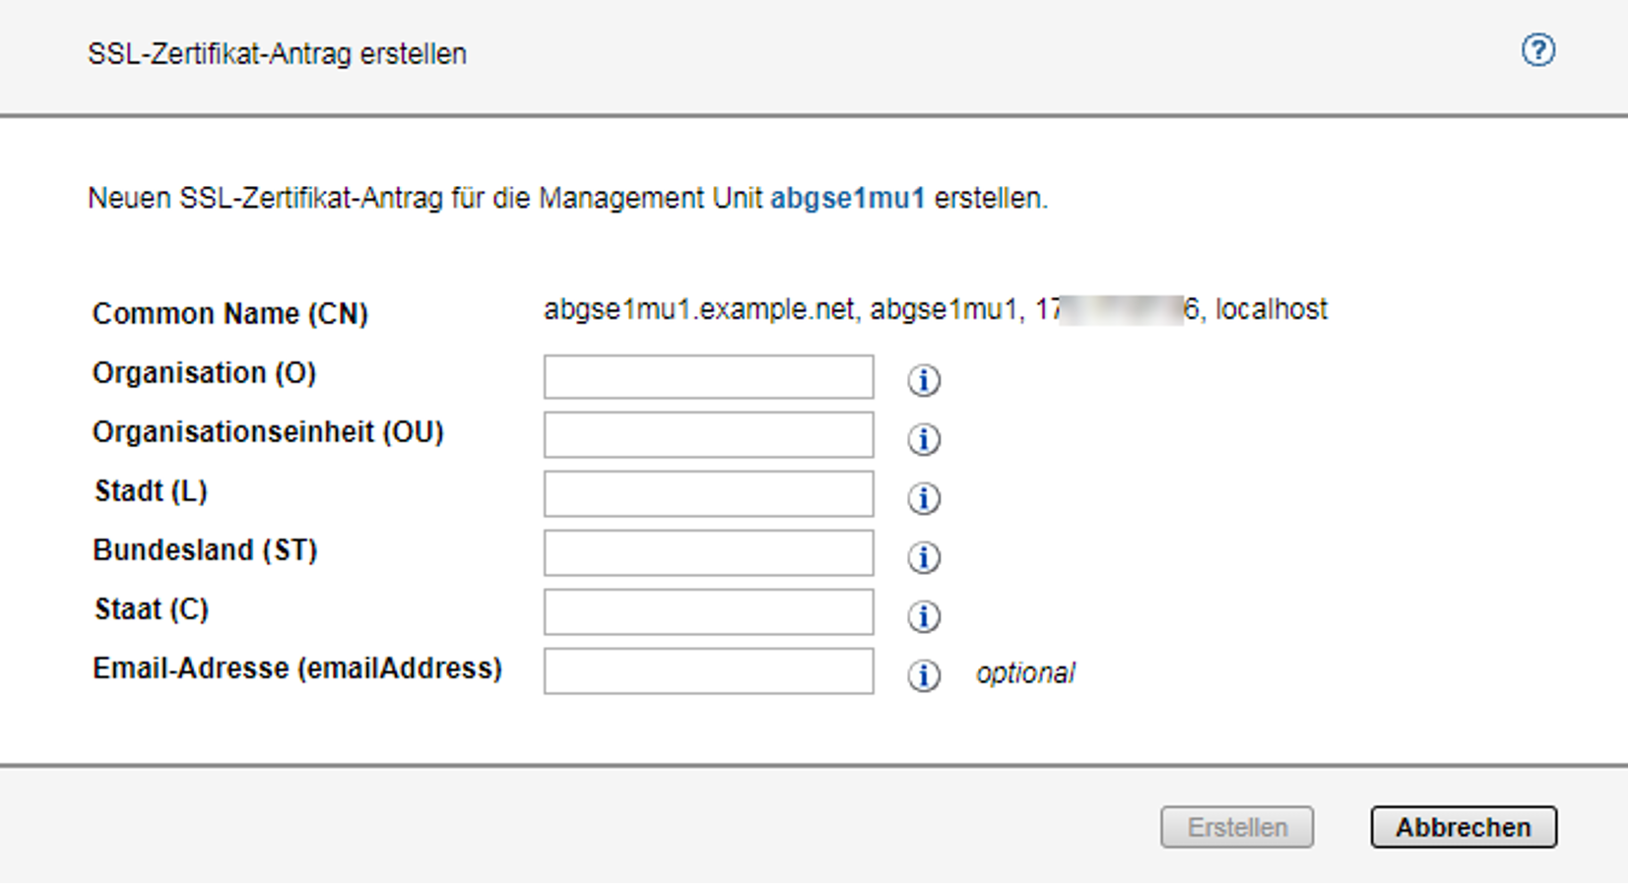Click the Organisation (O) label
1628x891 pixels.
point(204,373)
